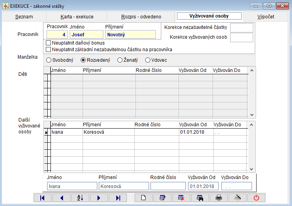Check Neuplatnit základní nezabavitelnou částku na pracovníka

[49, 50]
